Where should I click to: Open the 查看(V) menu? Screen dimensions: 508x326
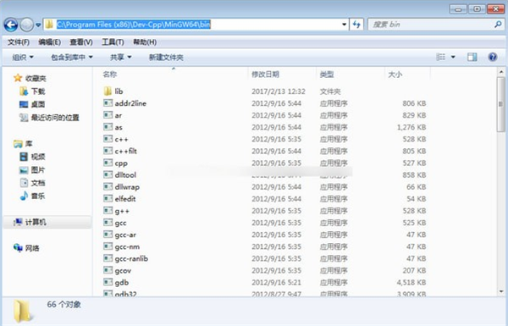[81, 42]
